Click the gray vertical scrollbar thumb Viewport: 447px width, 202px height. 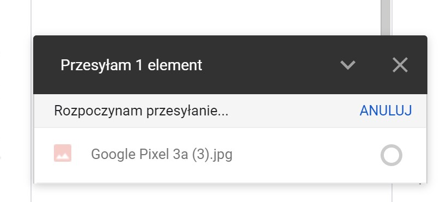[x=385, y=17]
